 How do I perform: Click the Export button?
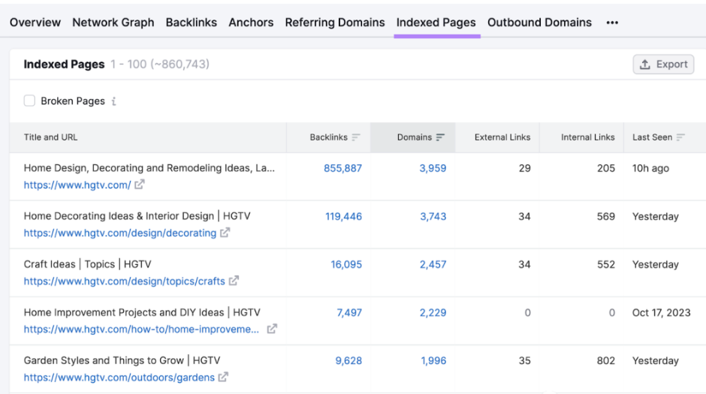pos(663,65)
